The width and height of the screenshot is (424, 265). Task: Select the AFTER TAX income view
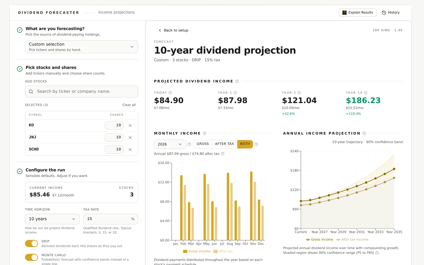pyautogui.click(x=224, y=144)
